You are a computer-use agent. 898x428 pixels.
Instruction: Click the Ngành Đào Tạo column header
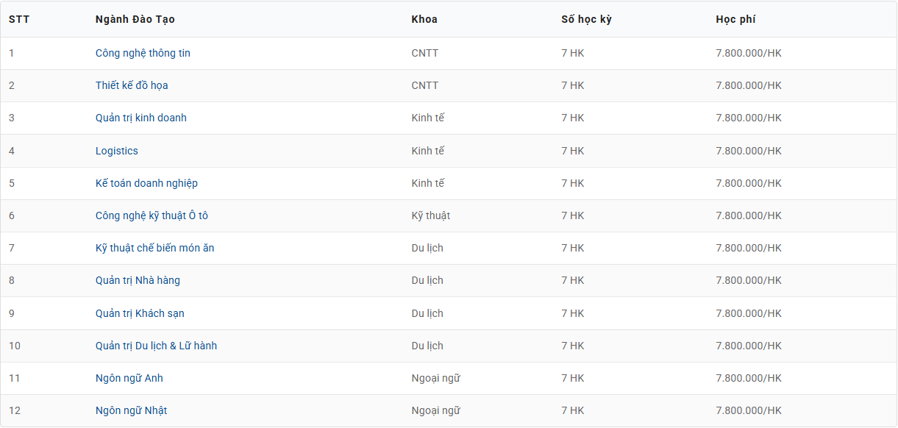tap(135, 19)
